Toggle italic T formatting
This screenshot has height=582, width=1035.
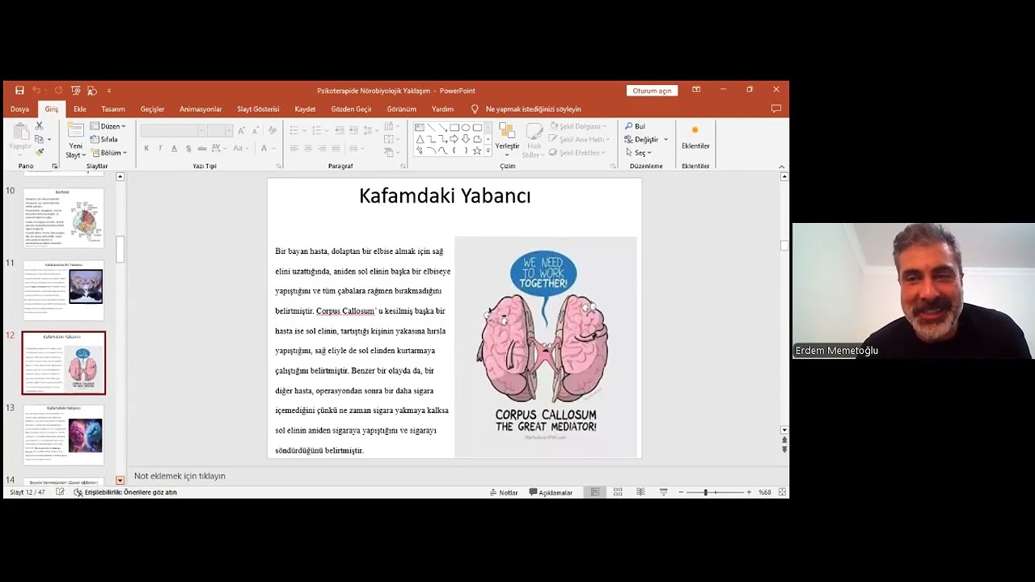(160, 148)
